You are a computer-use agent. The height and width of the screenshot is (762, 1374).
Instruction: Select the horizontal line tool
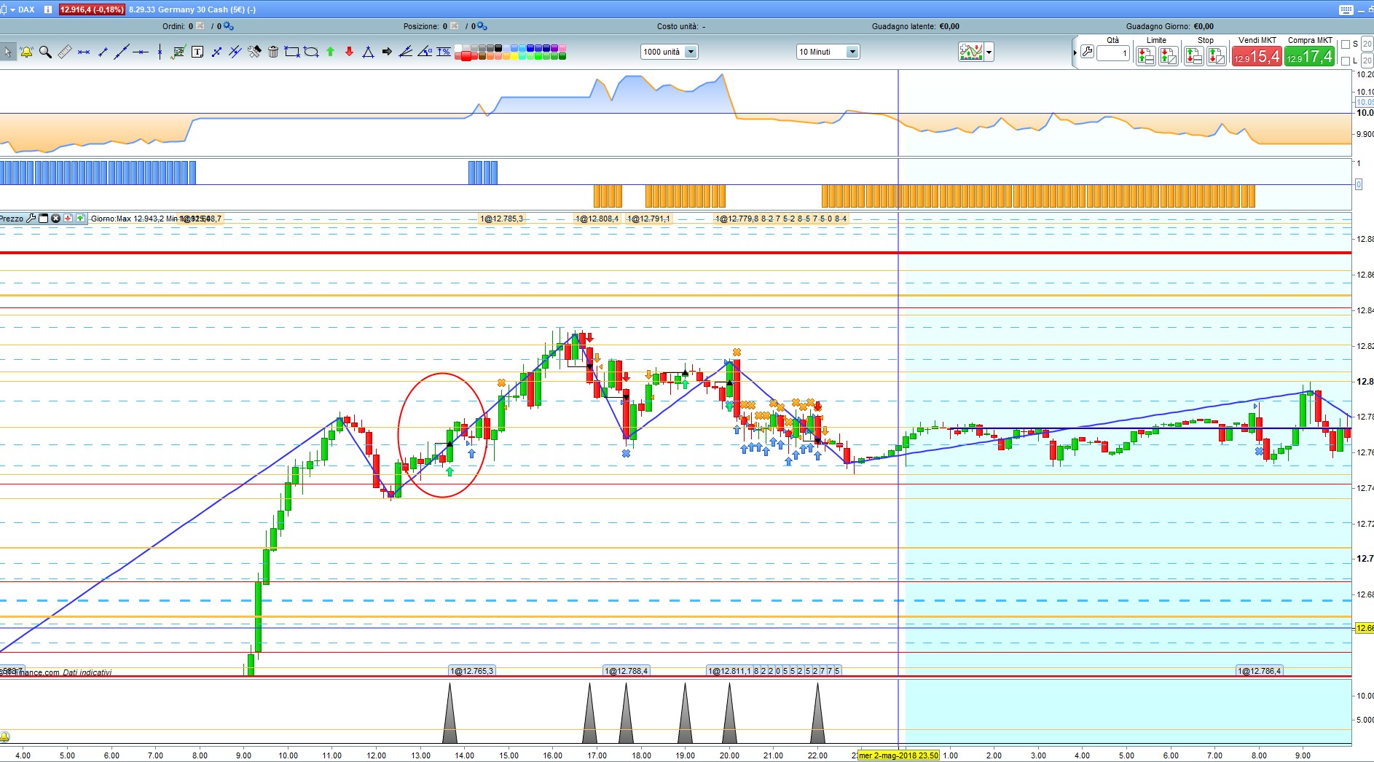click(141, 52)
